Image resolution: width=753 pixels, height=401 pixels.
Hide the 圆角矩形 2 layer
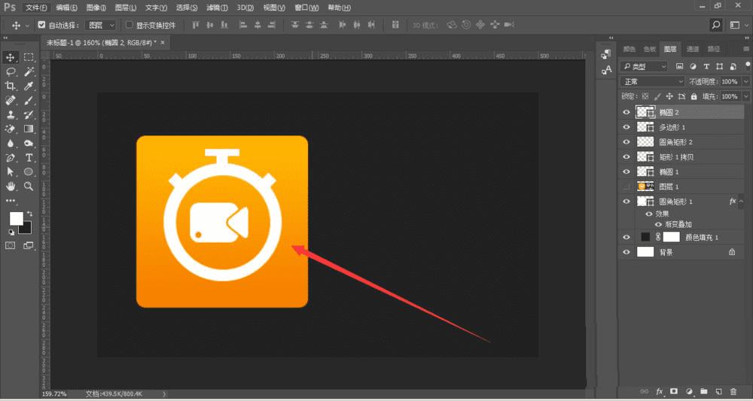pos(626,142)
